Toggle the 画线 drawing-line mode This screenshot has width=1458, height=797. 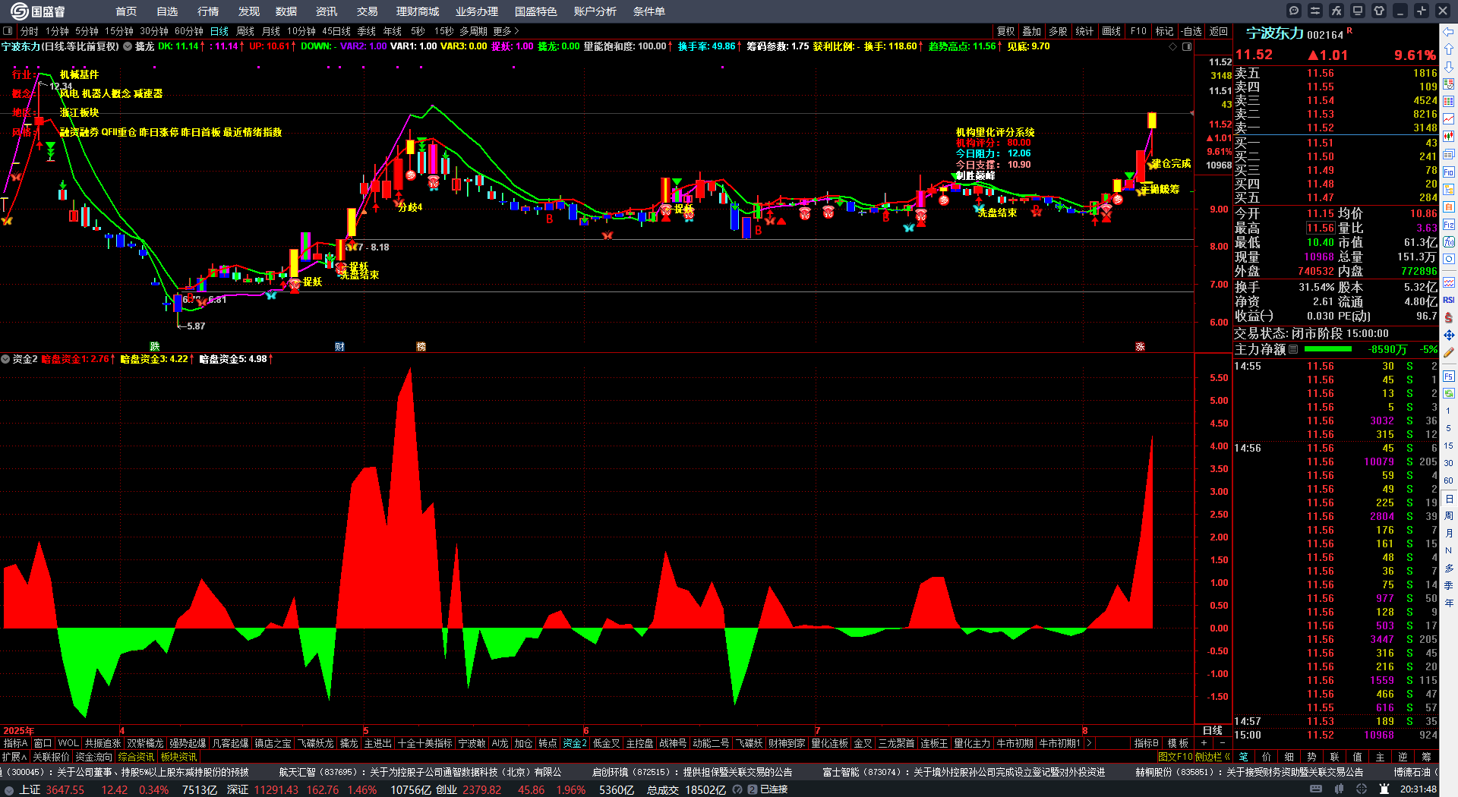click(1112, 31)
